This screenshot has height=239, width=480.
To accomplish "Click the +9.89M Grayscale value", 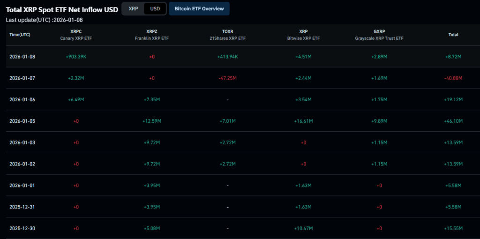I will coord(379,121).
